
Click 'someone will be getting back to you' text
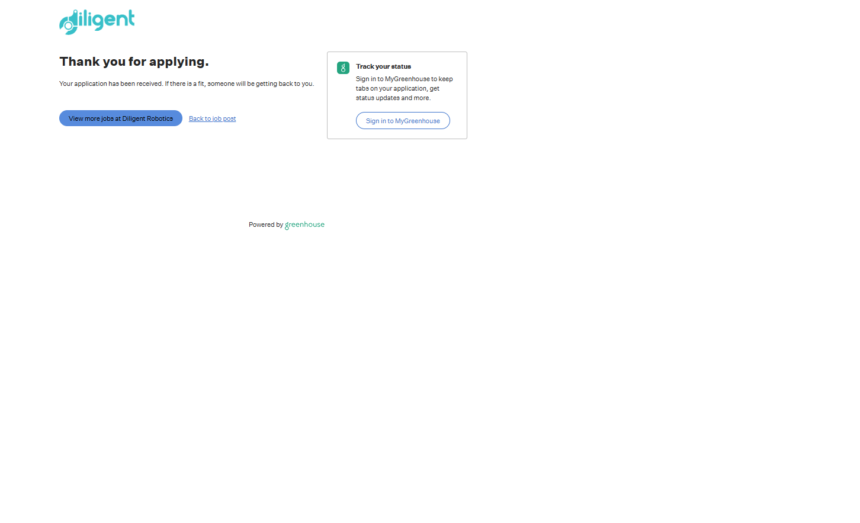click(261, 84)
